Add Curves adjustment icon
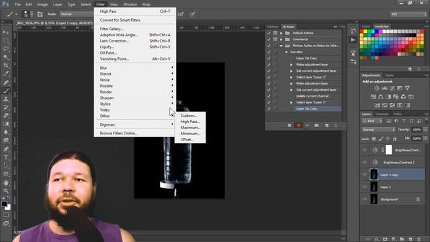 click(x=392, y=88)
